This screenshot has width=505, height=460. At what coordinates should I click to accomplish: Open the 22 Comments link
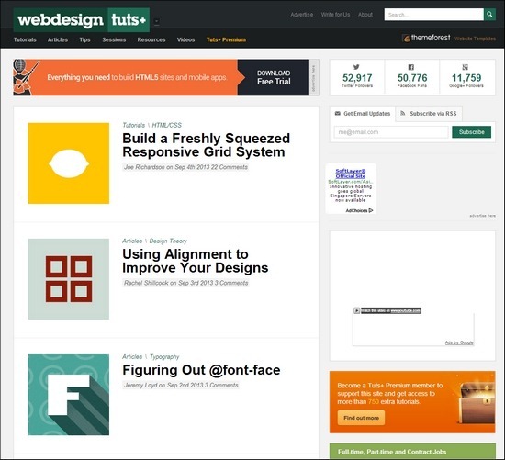(230, 167)
